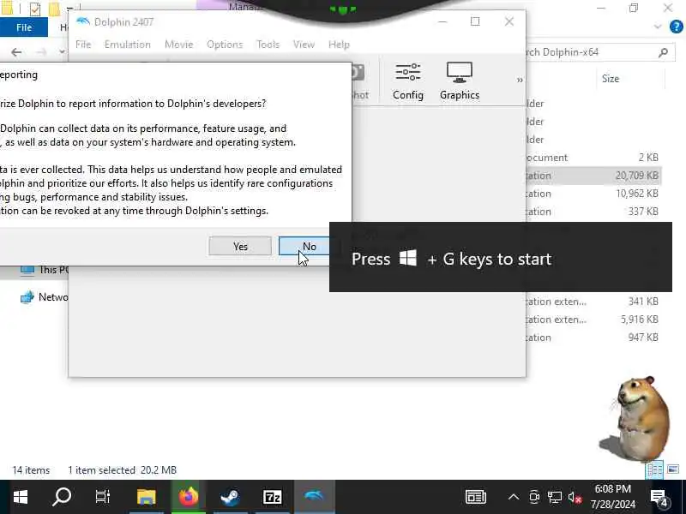Open the Tools menu in Dolphin
The image size is (686, 514).
(268, 45)
